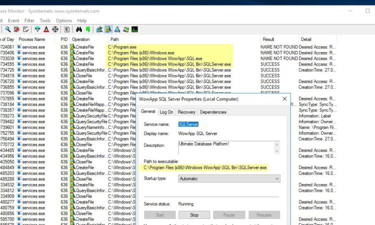Switch to the Dependencies tab

click(213, 112)
